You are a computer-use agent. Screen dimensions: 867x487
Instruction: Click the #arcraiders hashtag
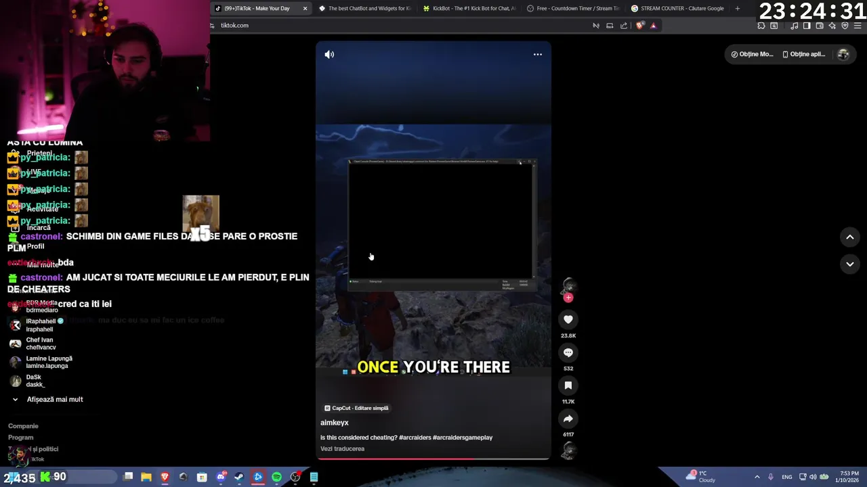point(415,438)
